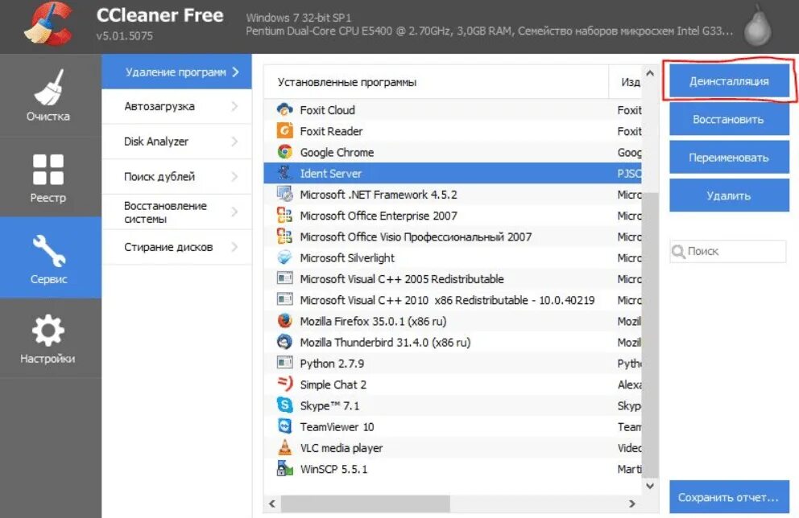This screenshot has width=799, height=518.
Task: Open the Disk Analyzer menu item
Action: (176, 142)
